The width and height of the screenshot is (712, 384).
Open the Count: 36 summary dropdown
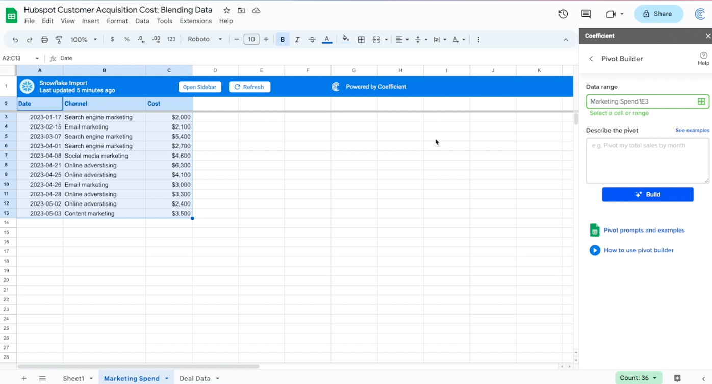point(639,378)
